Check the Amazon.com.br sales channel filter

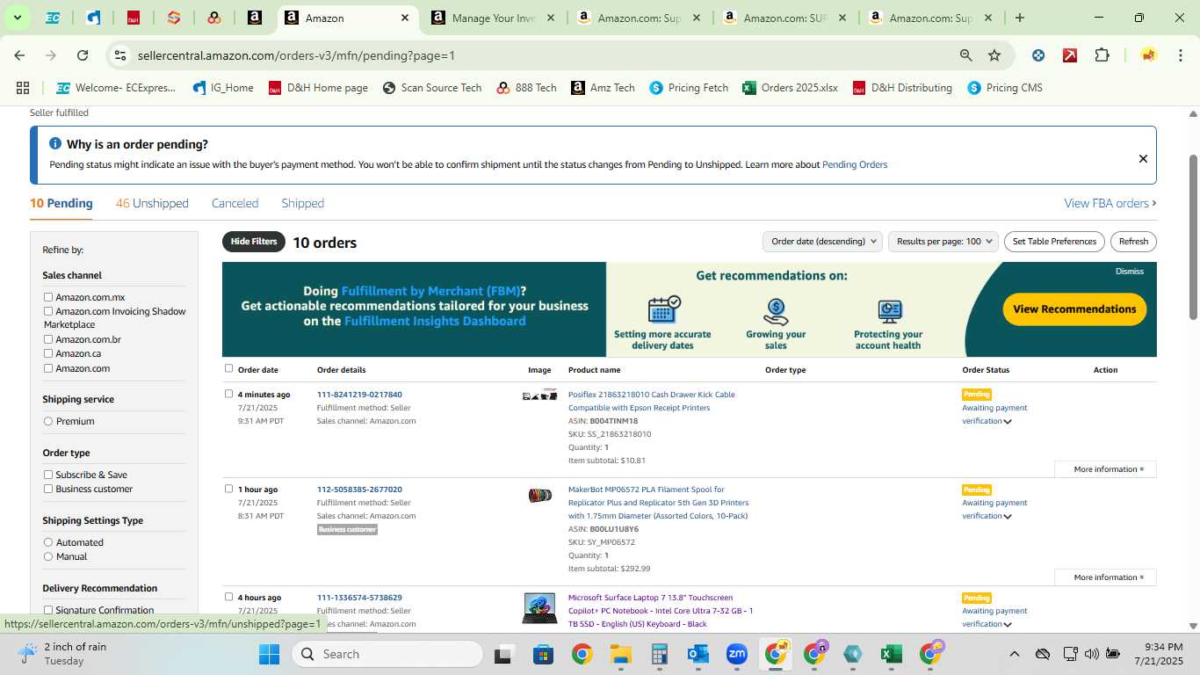pos(48,339)
